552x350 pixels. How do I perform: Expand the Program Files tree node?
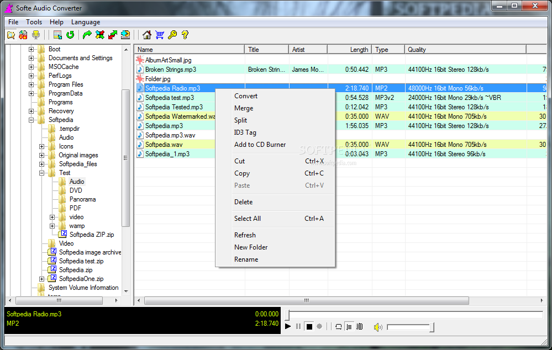pos(31,84)
